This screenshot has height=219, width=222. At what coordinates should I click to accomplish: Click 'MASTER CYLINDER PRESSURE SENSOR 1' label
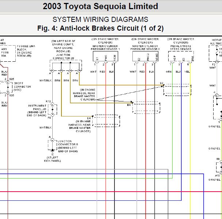[105, 47]
